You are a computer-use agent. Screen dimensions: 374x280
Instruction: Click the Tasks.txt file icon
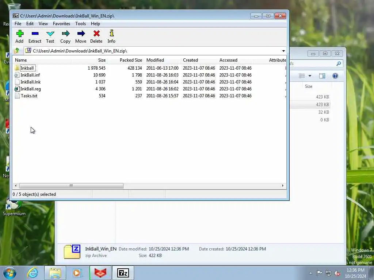17,96
